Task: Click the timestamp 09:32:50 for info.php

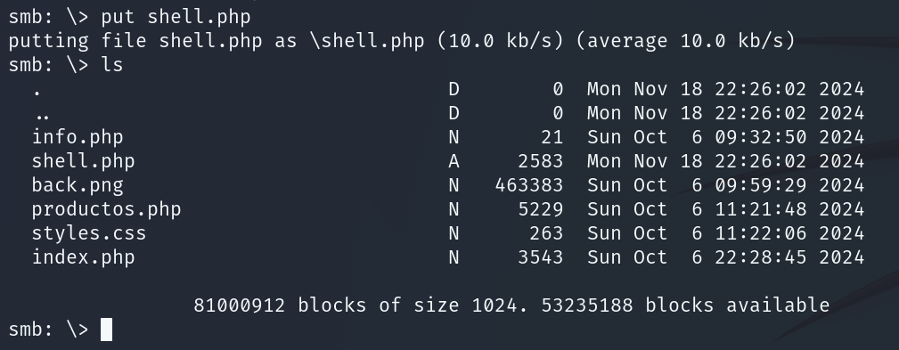Action: pyautogui.click(x=760, y=137)
